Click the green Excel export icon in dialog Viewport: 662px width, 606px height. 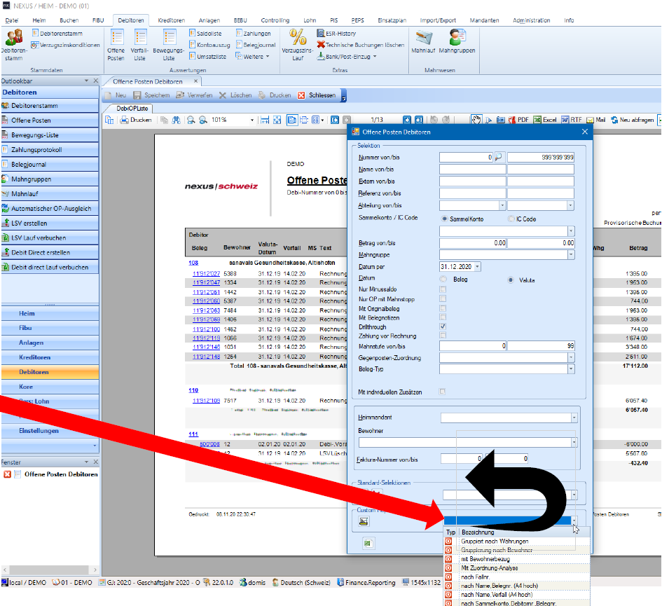pyautogui.click(x=368, y=544)
